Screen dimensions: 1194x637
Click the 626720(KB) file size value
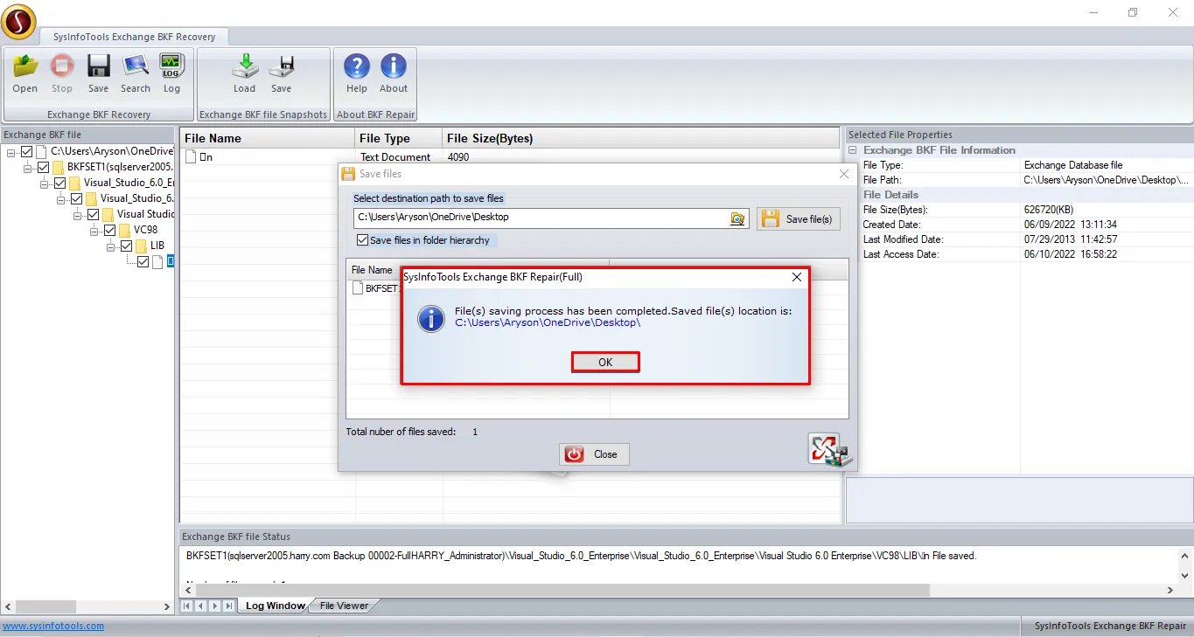[x=1049, y=210]
